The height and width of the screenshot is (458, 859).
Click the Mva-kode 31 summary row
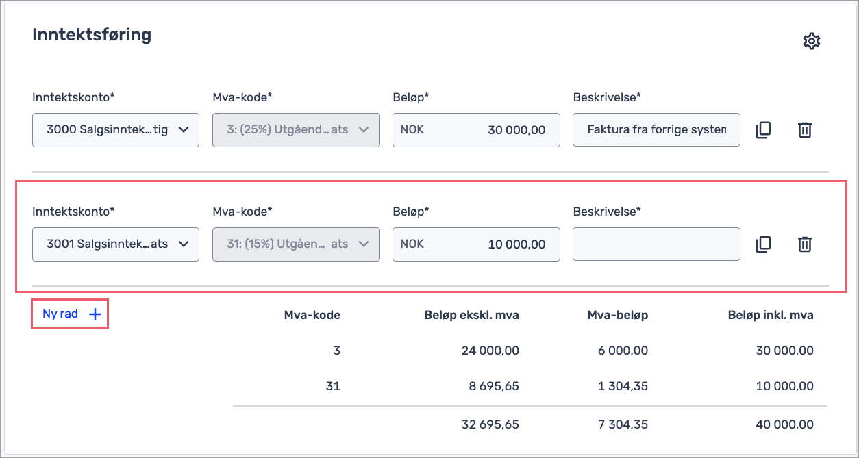coord(333,386)
